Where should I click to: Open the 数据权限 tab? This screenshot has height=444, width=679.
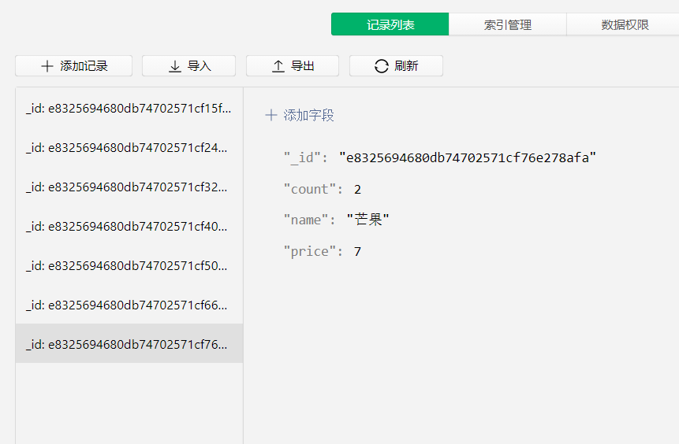click(x=623, y=24)
